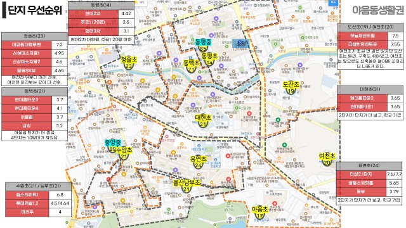The image size is (406, 228).
Task: Select the 대공원대명루첸 row label
Action: click(x=27, y=45)
